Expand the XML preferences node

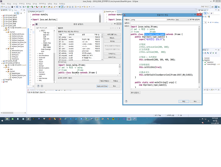point(38,80)
